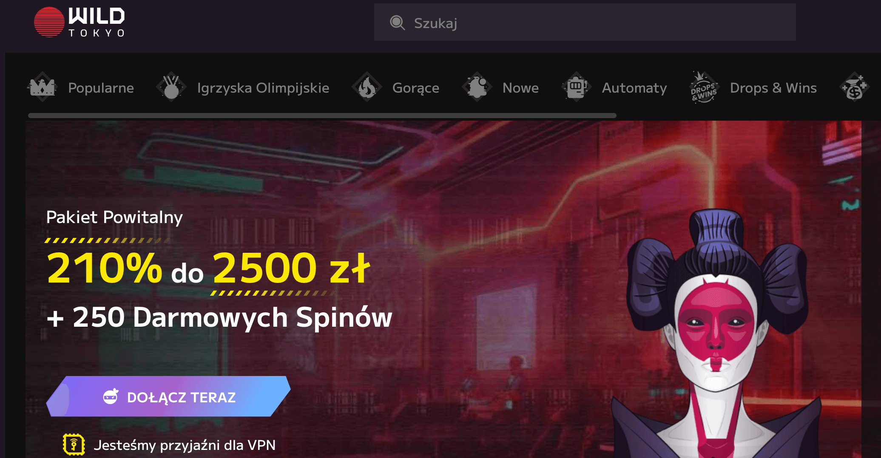Click the category horizontal scrollbar
This screenshot has height=458, width=881.
pyautogui.click(x=322, y=116)
